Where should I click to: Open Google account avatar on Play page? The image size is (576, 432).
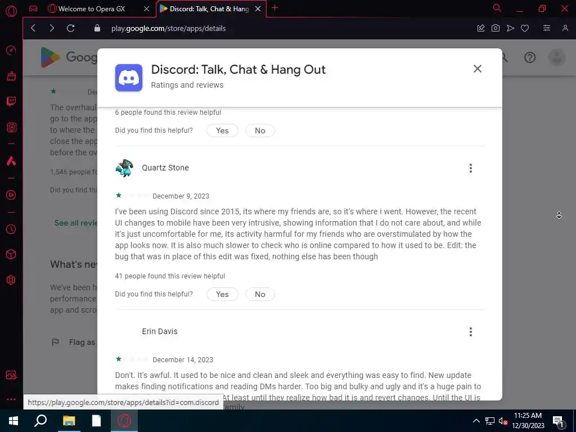click(x=556, y=57)
